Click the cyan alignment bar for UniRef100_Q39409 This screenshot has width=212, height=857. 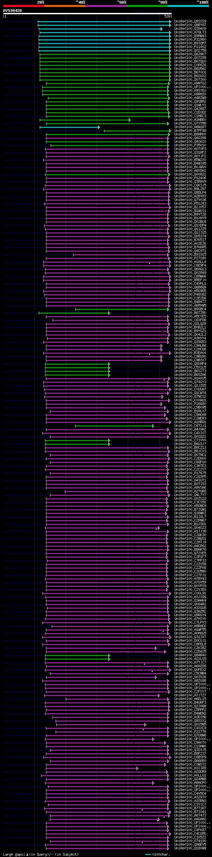tap(100, 28)
